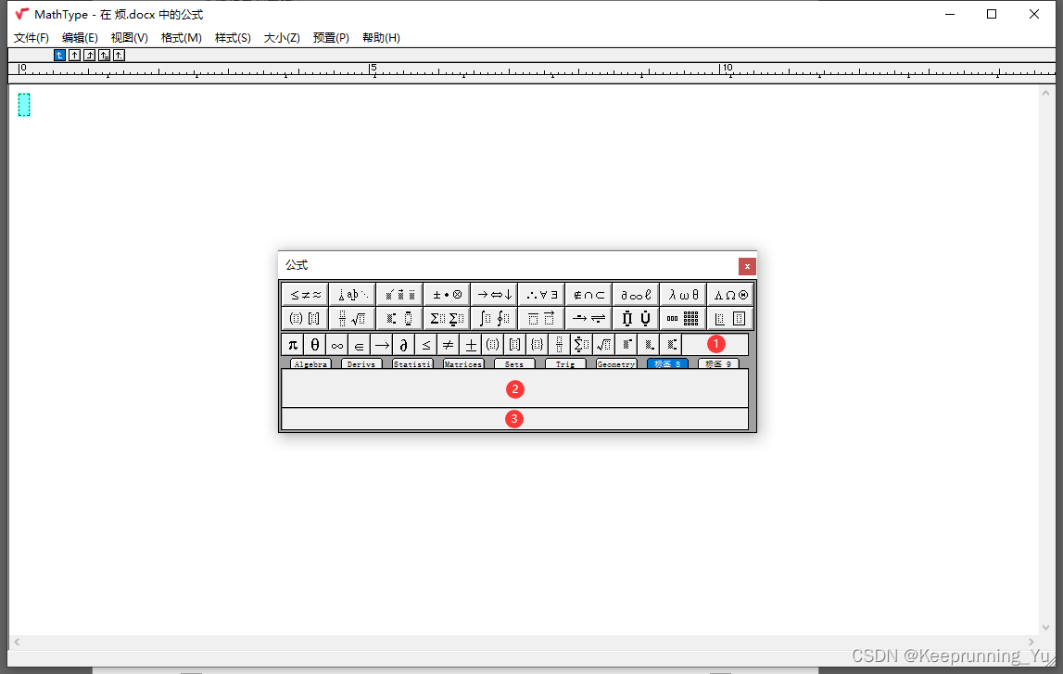Image resolution: width=1063 pixels, height=674 pixels.
Task: Open the uppercase Greek palette (ΛΩ)
Action: click(x=730, y=294)
